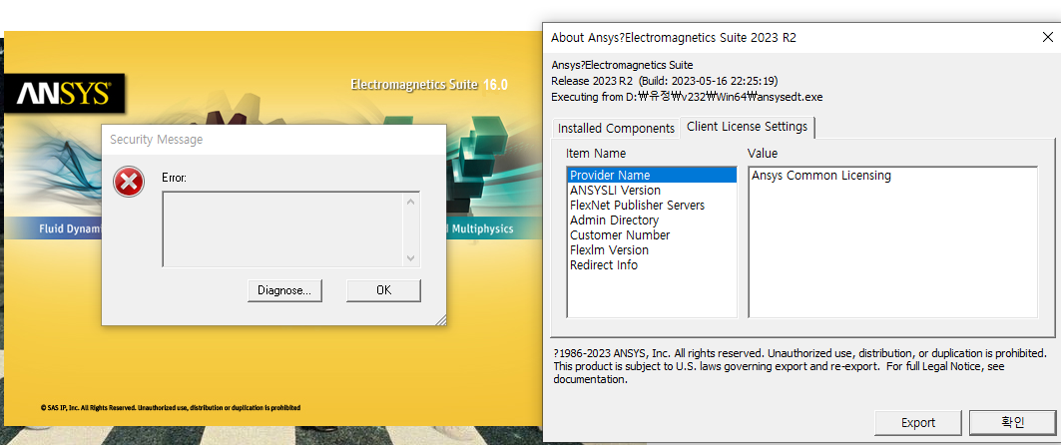The image size is (1061, 445).
Task: Click the resize grip of Security Message dialog
Action: click(440, 319)
